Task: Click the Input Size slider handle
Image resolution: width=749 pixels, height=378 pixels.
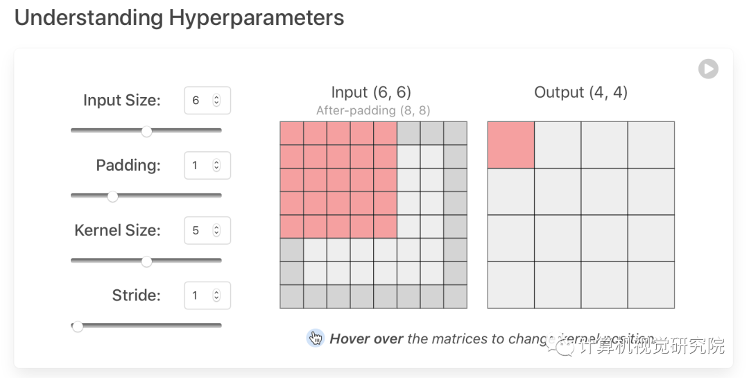Action: pyautogui.click(x=146, y=131)
